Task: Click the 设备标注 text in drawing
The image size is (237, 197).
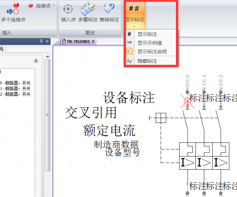Action: (129, 98)
